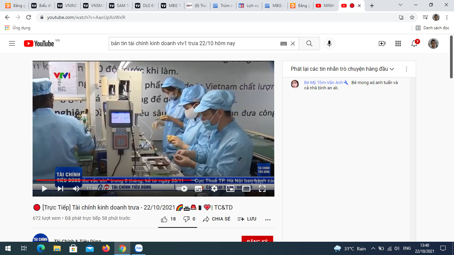Enter full screen mode
Viewport: 454px width, 255px height.
262,189
